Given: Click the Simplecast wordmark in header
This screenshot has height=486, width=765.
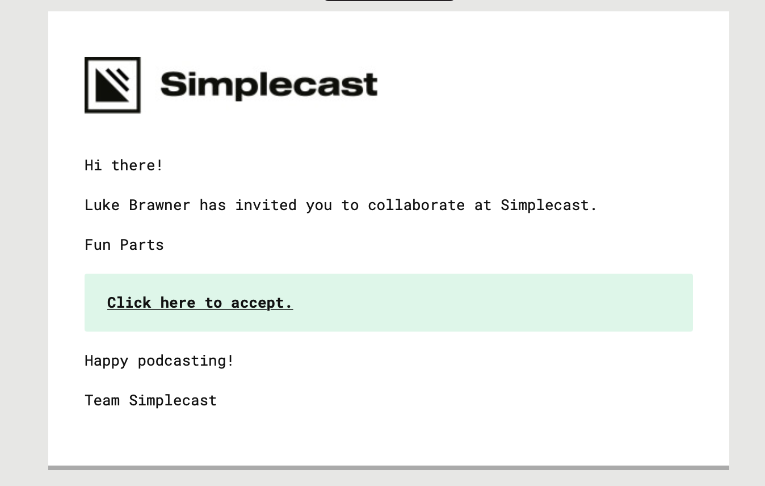Looking at the screenshot, I should [269, 85].
